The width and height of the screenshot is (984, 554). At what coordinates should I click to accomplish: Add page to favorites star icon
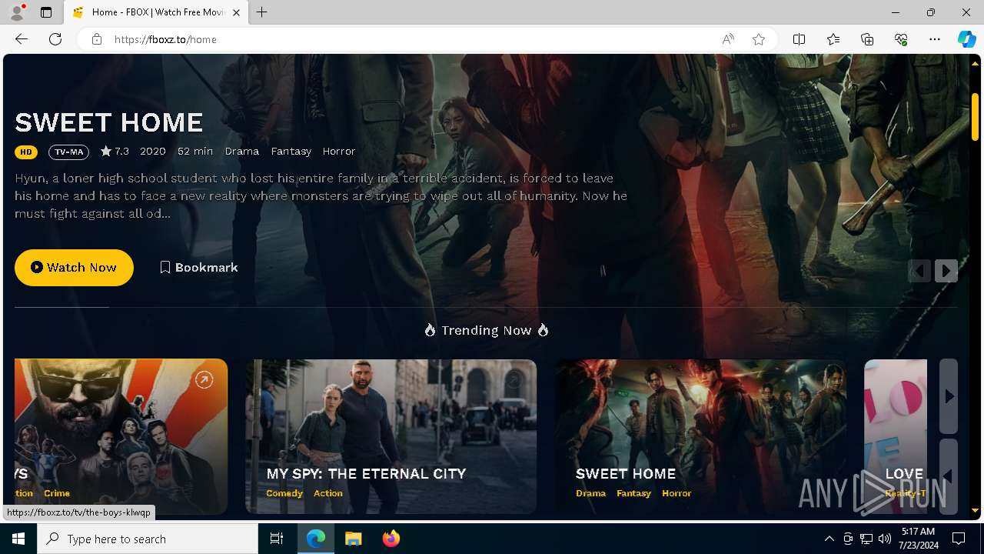click(759, 39)
